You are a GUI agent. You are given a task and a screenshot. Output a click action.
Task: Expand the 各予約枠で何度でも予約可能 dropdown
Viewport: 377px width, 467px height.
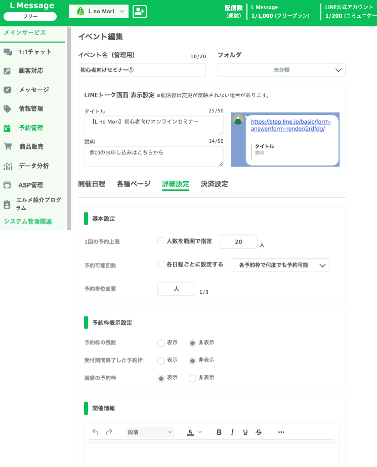[279, 265]
